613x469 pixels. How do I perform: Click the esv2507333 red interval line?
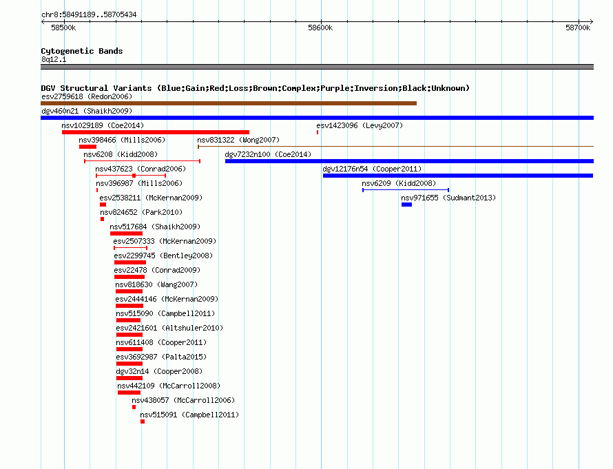131,248
